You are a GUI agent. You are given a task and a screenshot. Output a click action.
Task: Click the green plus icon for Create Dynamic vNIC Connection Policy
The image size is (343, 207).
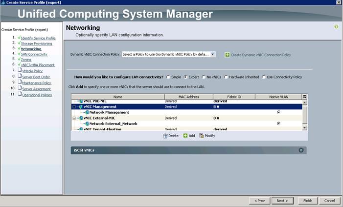[228, 55]
